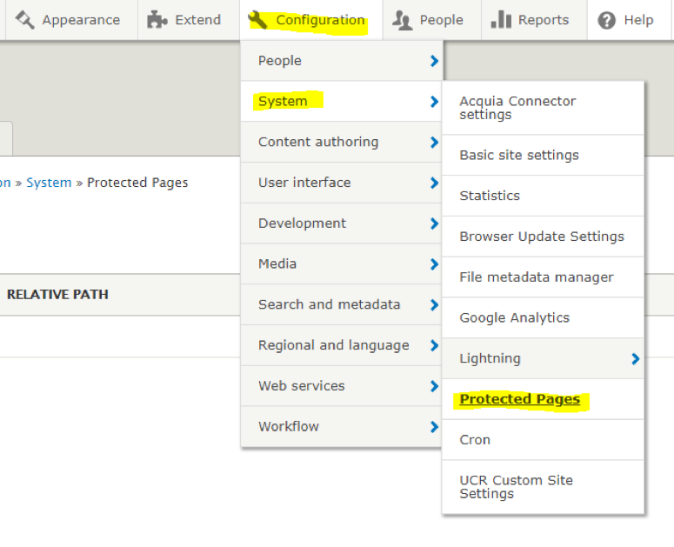Open the Reports toolbar menu

[x=534, y=20]
